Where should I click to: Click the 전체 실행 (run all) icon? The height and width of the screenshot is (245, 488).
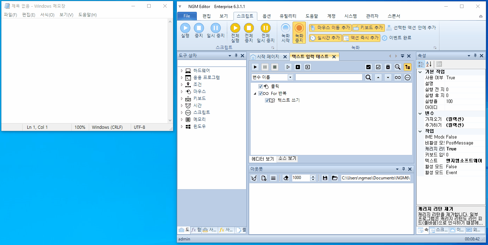pyautogui.click(x=235, y=28)
